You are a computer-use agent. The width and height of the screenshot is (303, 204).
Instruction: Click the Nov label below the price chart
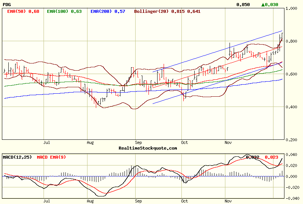pyautogui.click(x=228, y=142)
